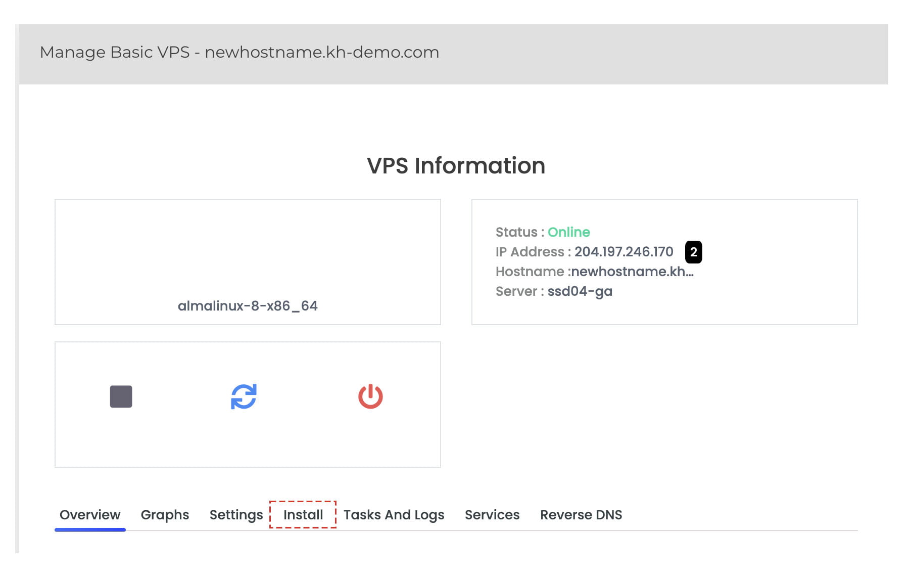This screenshot has height=575, width=912.
Task: Click the '2' badge beside the IP address
Action: [694, 252]
